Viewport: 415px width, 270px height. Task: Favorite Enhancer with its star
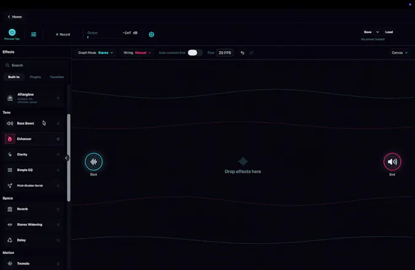[58, 139]
